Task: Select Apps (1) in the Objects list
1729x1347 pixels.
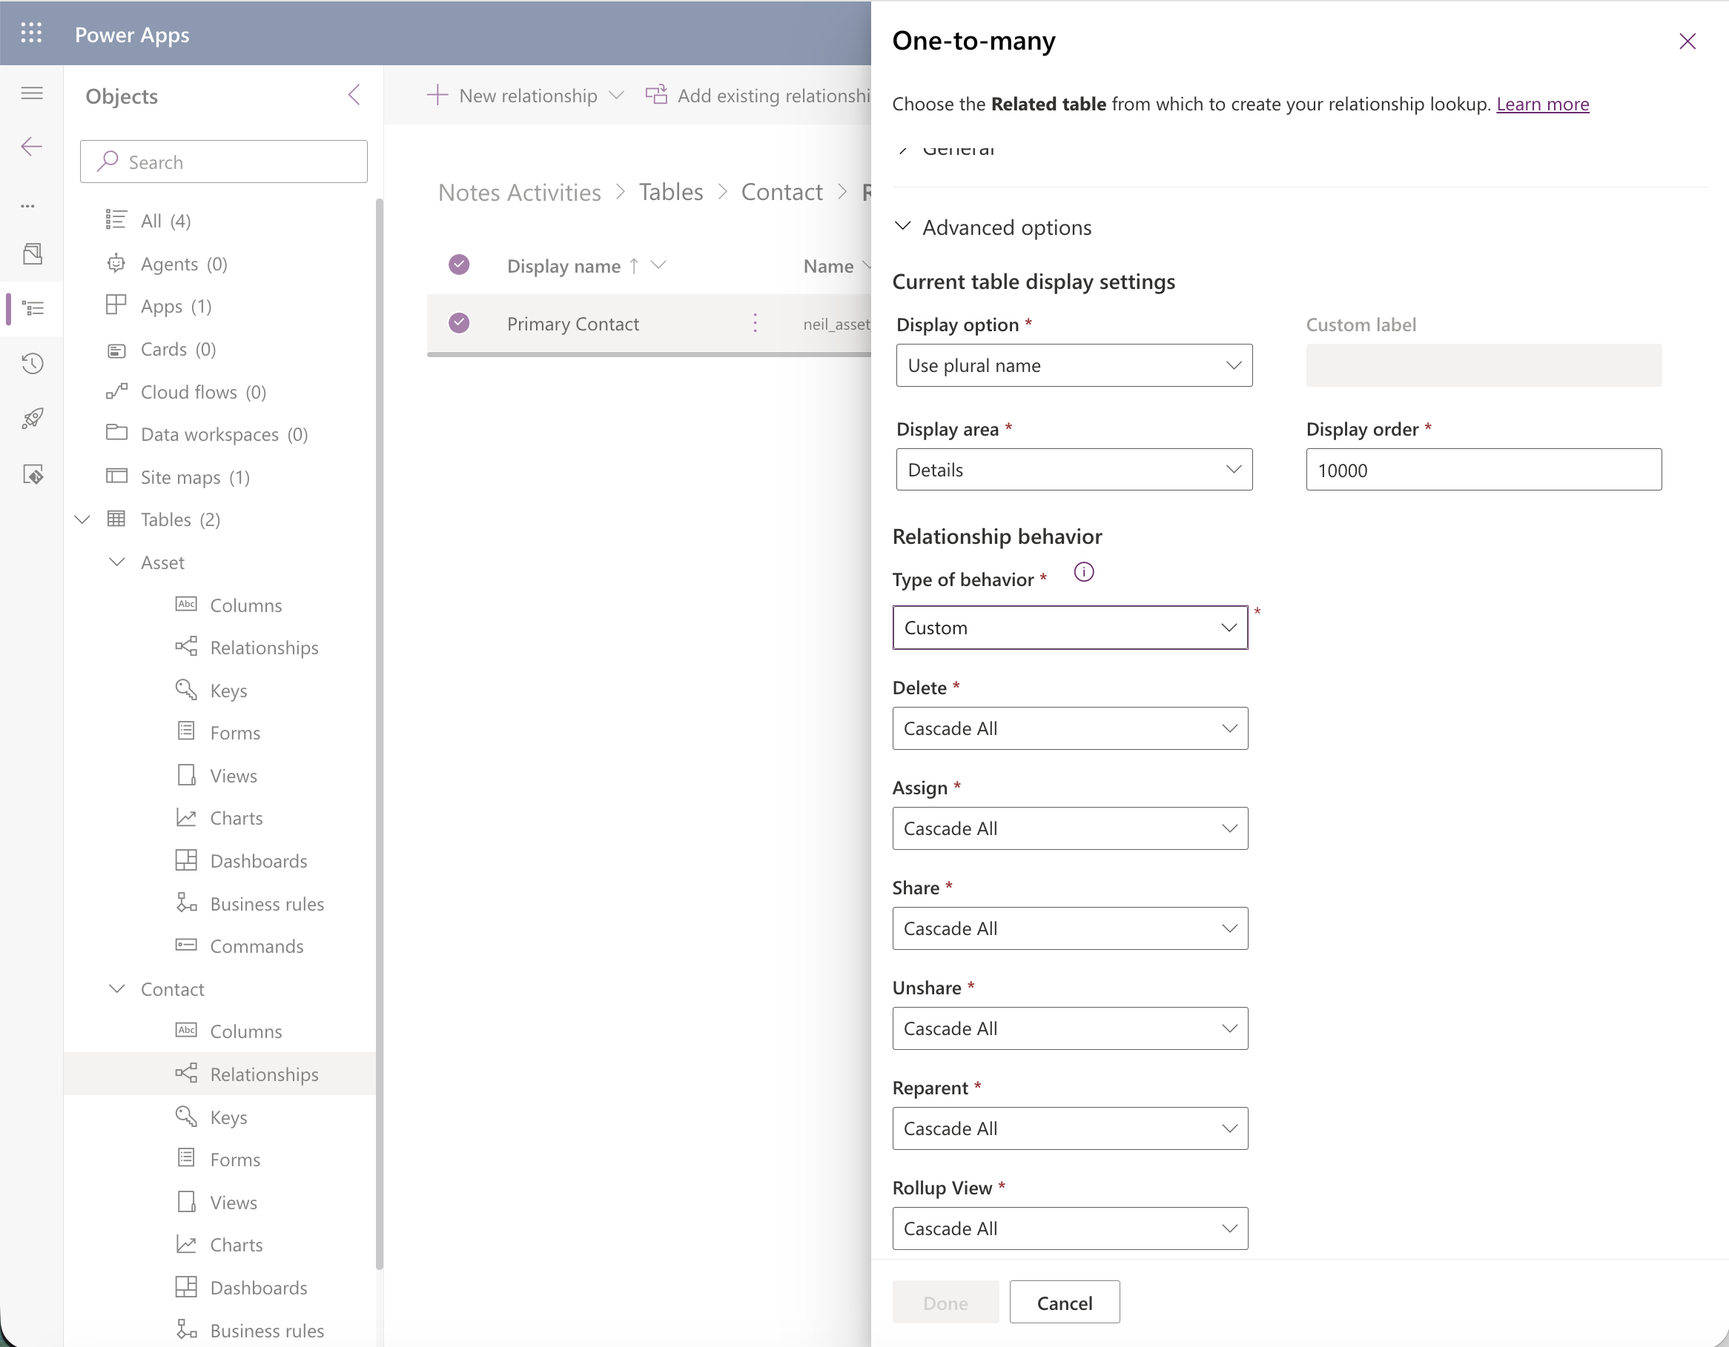Action: 176,306
